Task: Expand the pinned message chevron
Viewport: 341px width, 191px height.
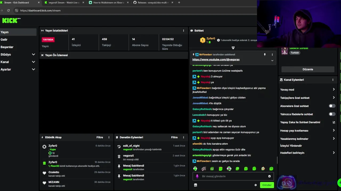Action: pos(272,60)
